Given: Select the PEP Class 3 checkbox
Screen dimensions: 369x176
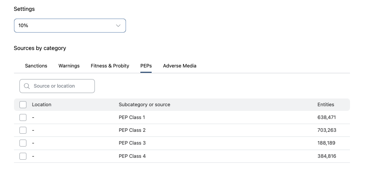Looking at the screenshot, I should tap(23, 143).
